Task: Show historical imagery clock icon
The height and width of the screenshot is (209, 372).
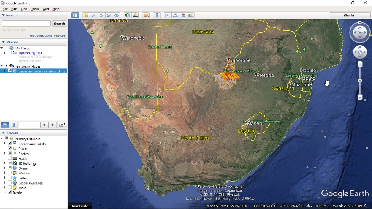Action: [x=128, y=15]
